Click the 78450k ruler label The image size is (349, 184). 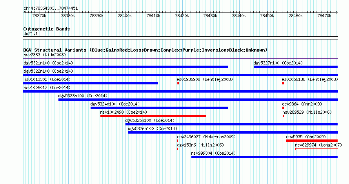tap(267, 16)
